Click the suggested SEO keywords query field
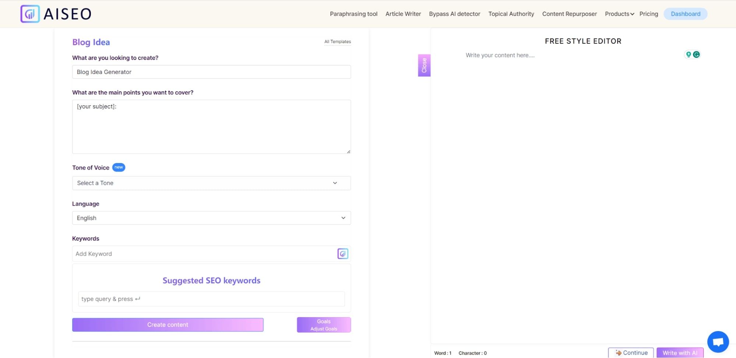The image size is (736, 358). (x=211, y=299)
